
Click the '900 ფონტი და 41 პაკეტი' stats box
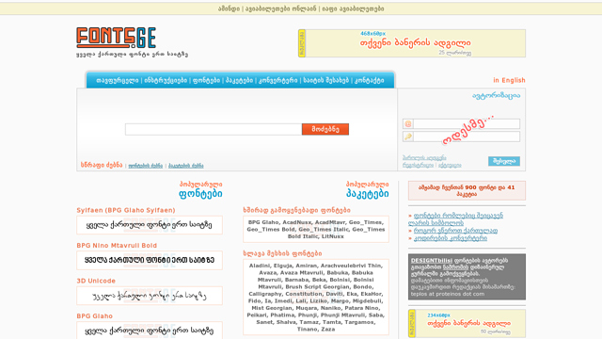[x=467, y=190]
